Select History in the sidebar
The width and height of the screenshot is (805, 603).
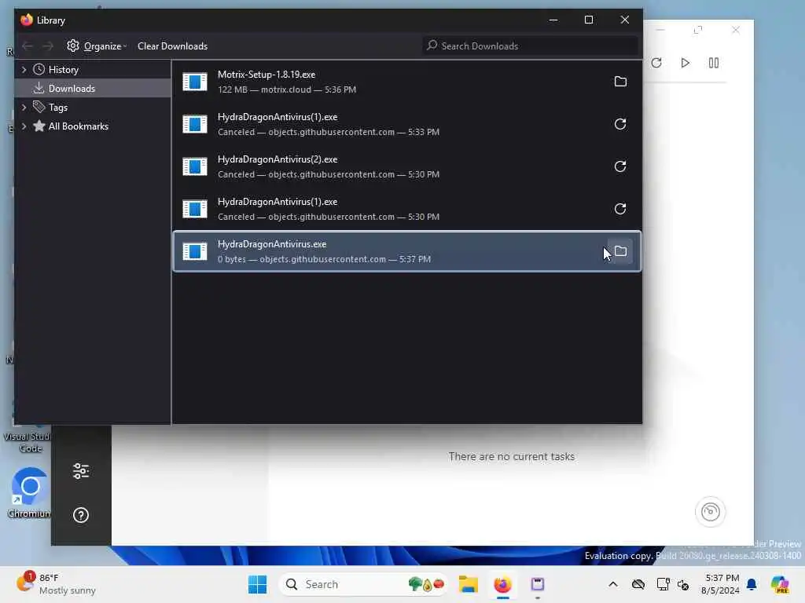(63, 70)
